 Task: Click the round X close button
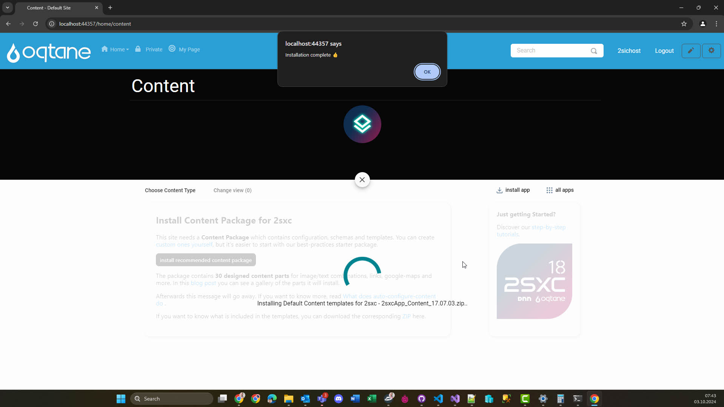pos(362,180)
